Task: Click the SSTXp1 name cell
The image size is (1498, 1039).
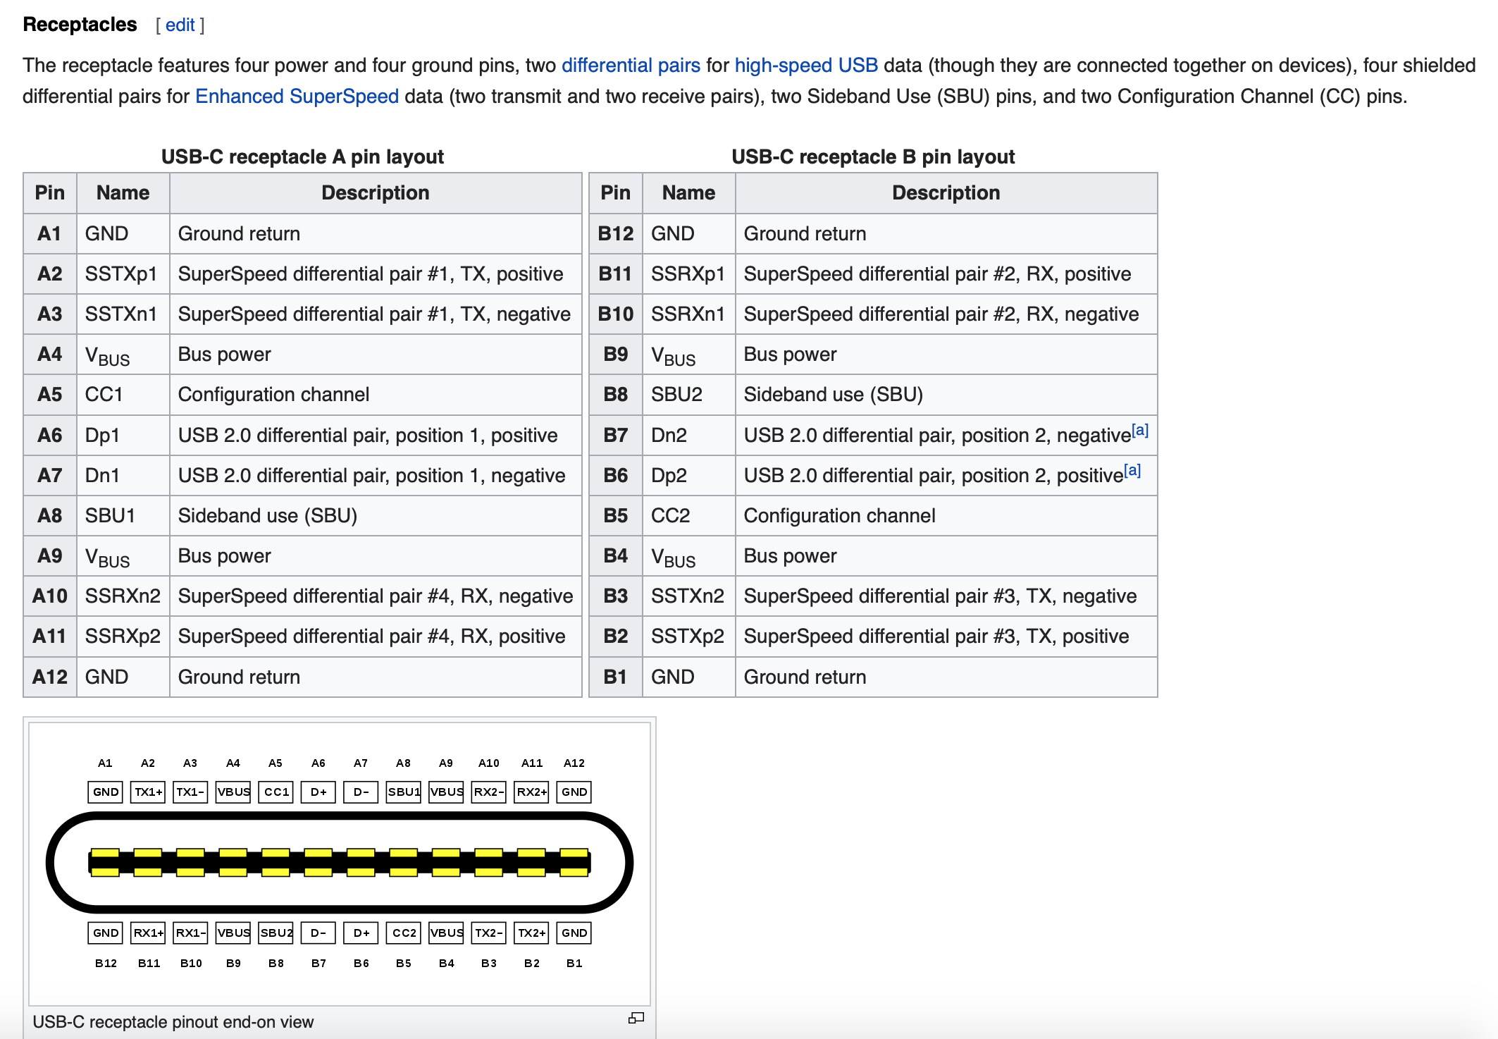Action: 121,274
